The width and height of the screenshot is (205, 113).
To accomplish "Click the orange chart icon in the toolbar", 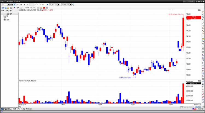I will [x=41, y=8].
